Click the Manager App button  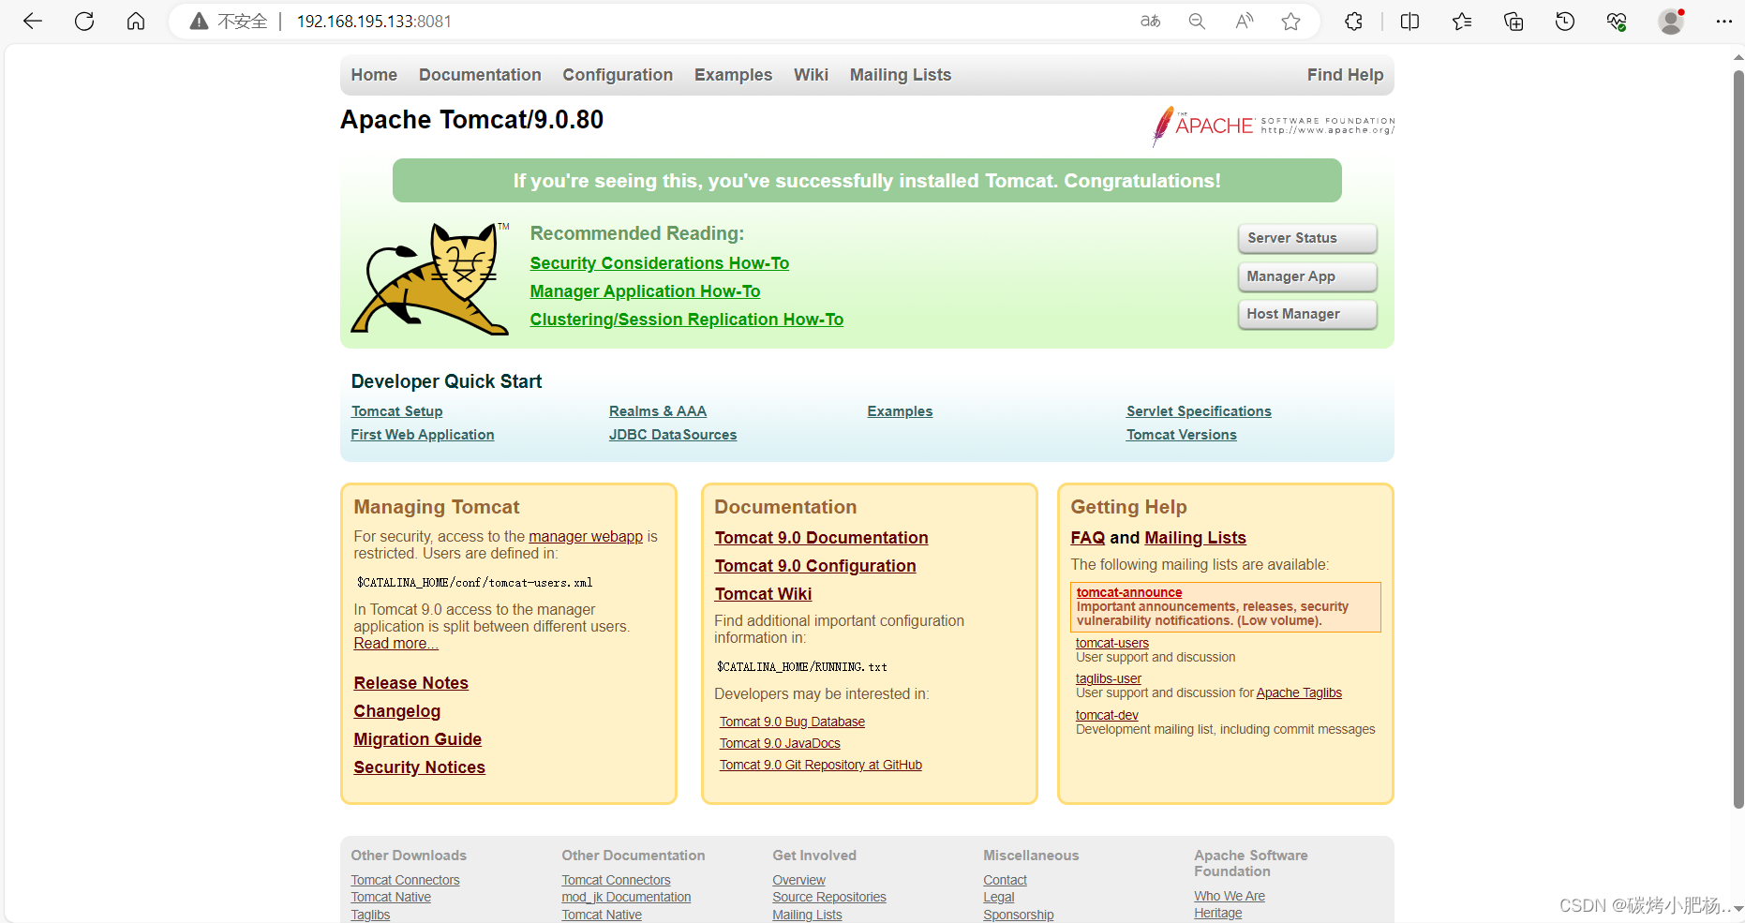pos(1307,276)
